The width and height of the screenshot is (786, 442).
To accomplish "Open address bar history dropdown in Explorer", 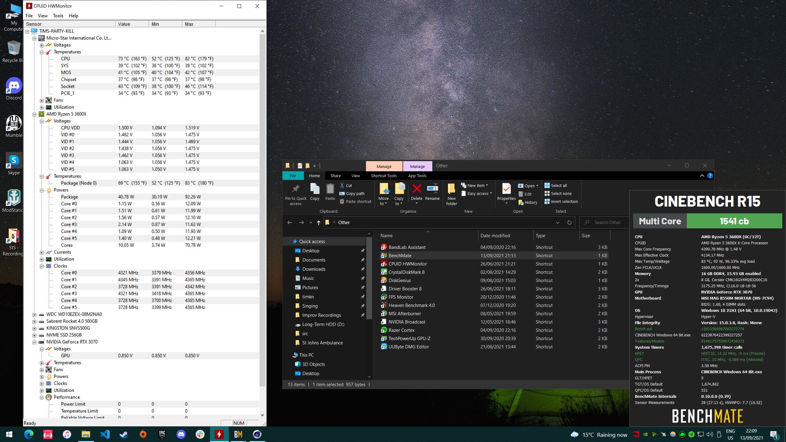I will click(x=557, y=223).
